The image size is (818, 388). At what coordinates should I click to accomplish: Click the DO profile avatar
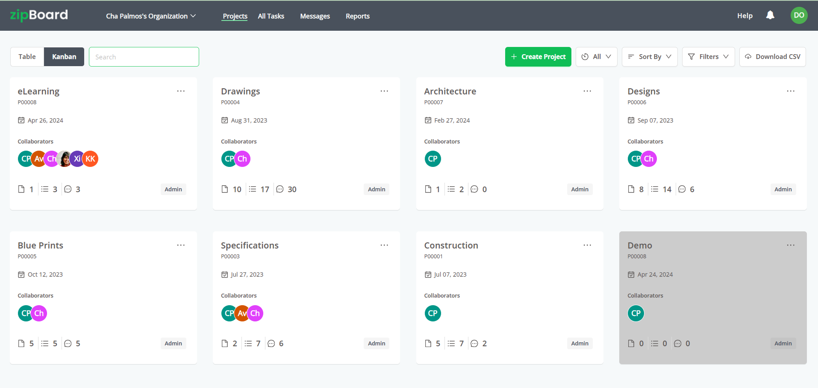click(798, 15)
